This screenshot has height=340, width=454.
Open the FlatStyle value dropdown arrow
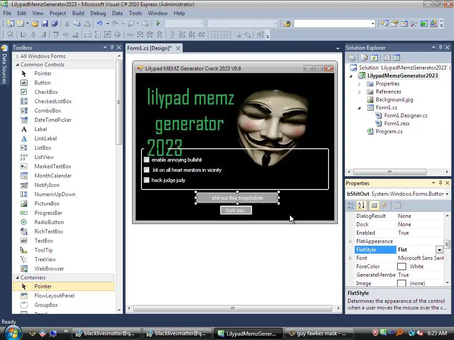click(x=439, y=250)
